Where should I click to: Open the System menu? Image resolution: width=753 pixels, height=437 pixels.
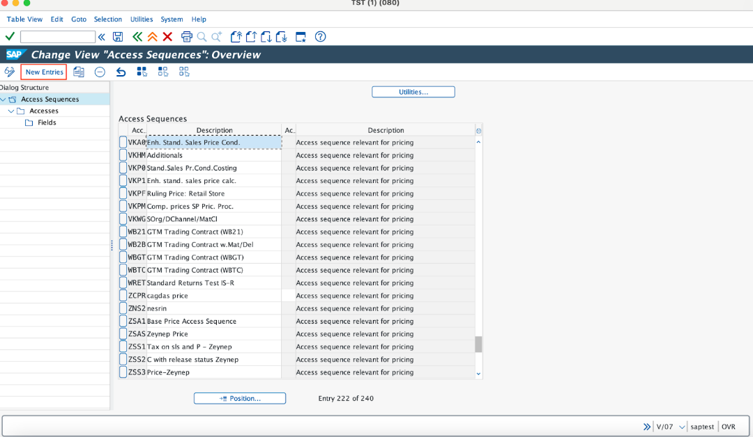tap(172, 19)
